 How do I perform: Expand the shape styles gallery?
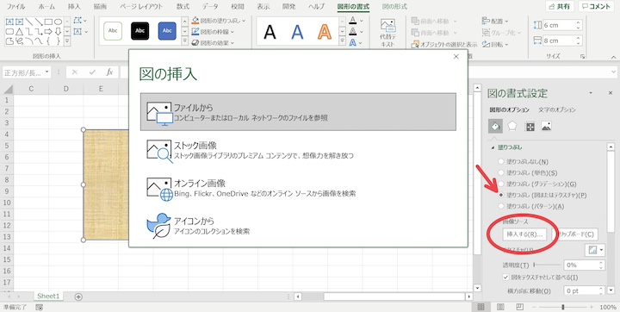(x=184, y=41)
